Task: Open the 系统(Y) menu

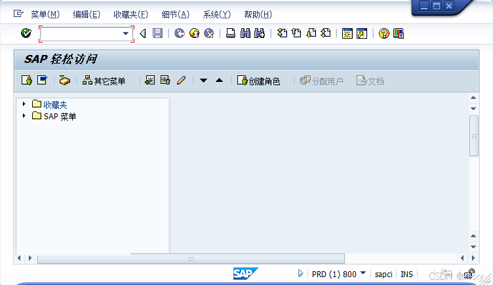Action: click(x=216, y=14)
